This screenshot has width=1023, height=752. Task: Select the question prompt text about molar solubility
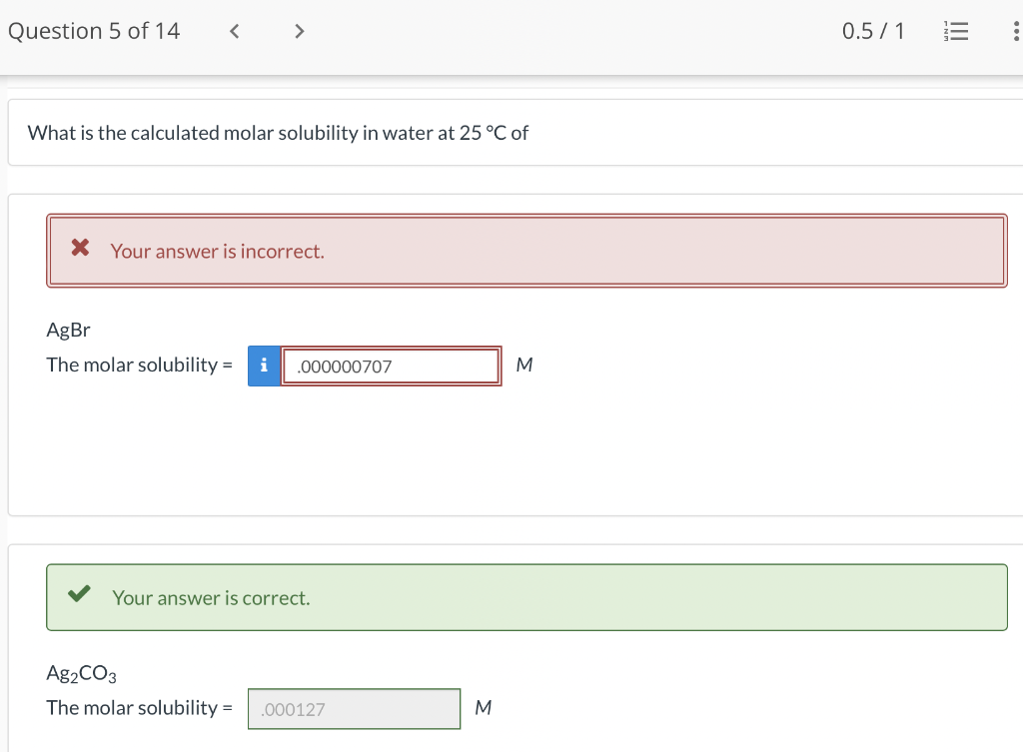point(278,133)
